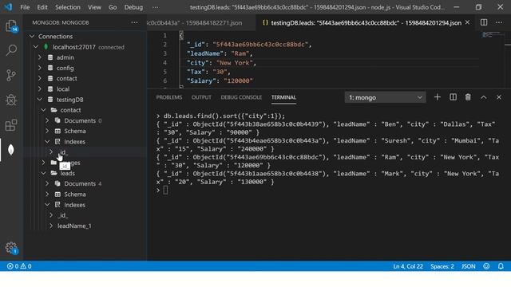Collapse the localhost:27017 connection

36,47
